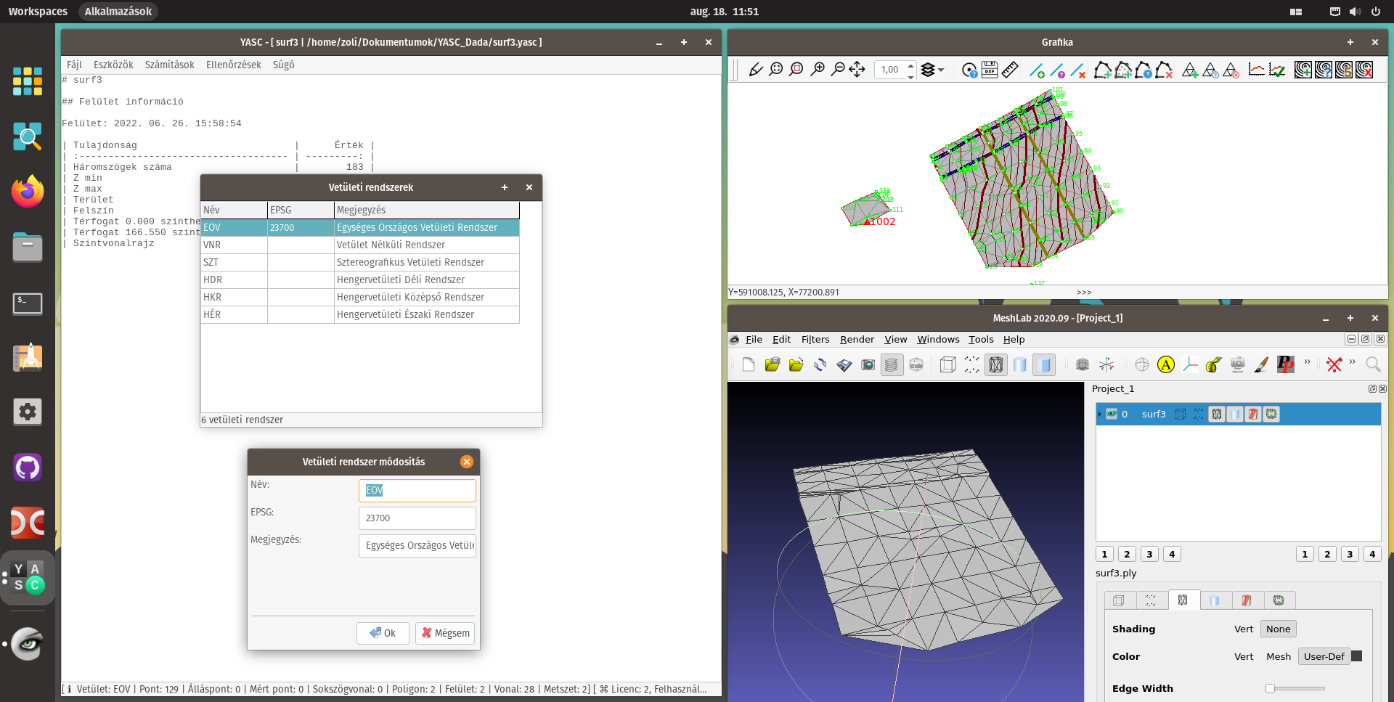Open the Render menu in MeshLab
The width and height of the screenshot is (1394, 702).
click(x=857, y=339)
